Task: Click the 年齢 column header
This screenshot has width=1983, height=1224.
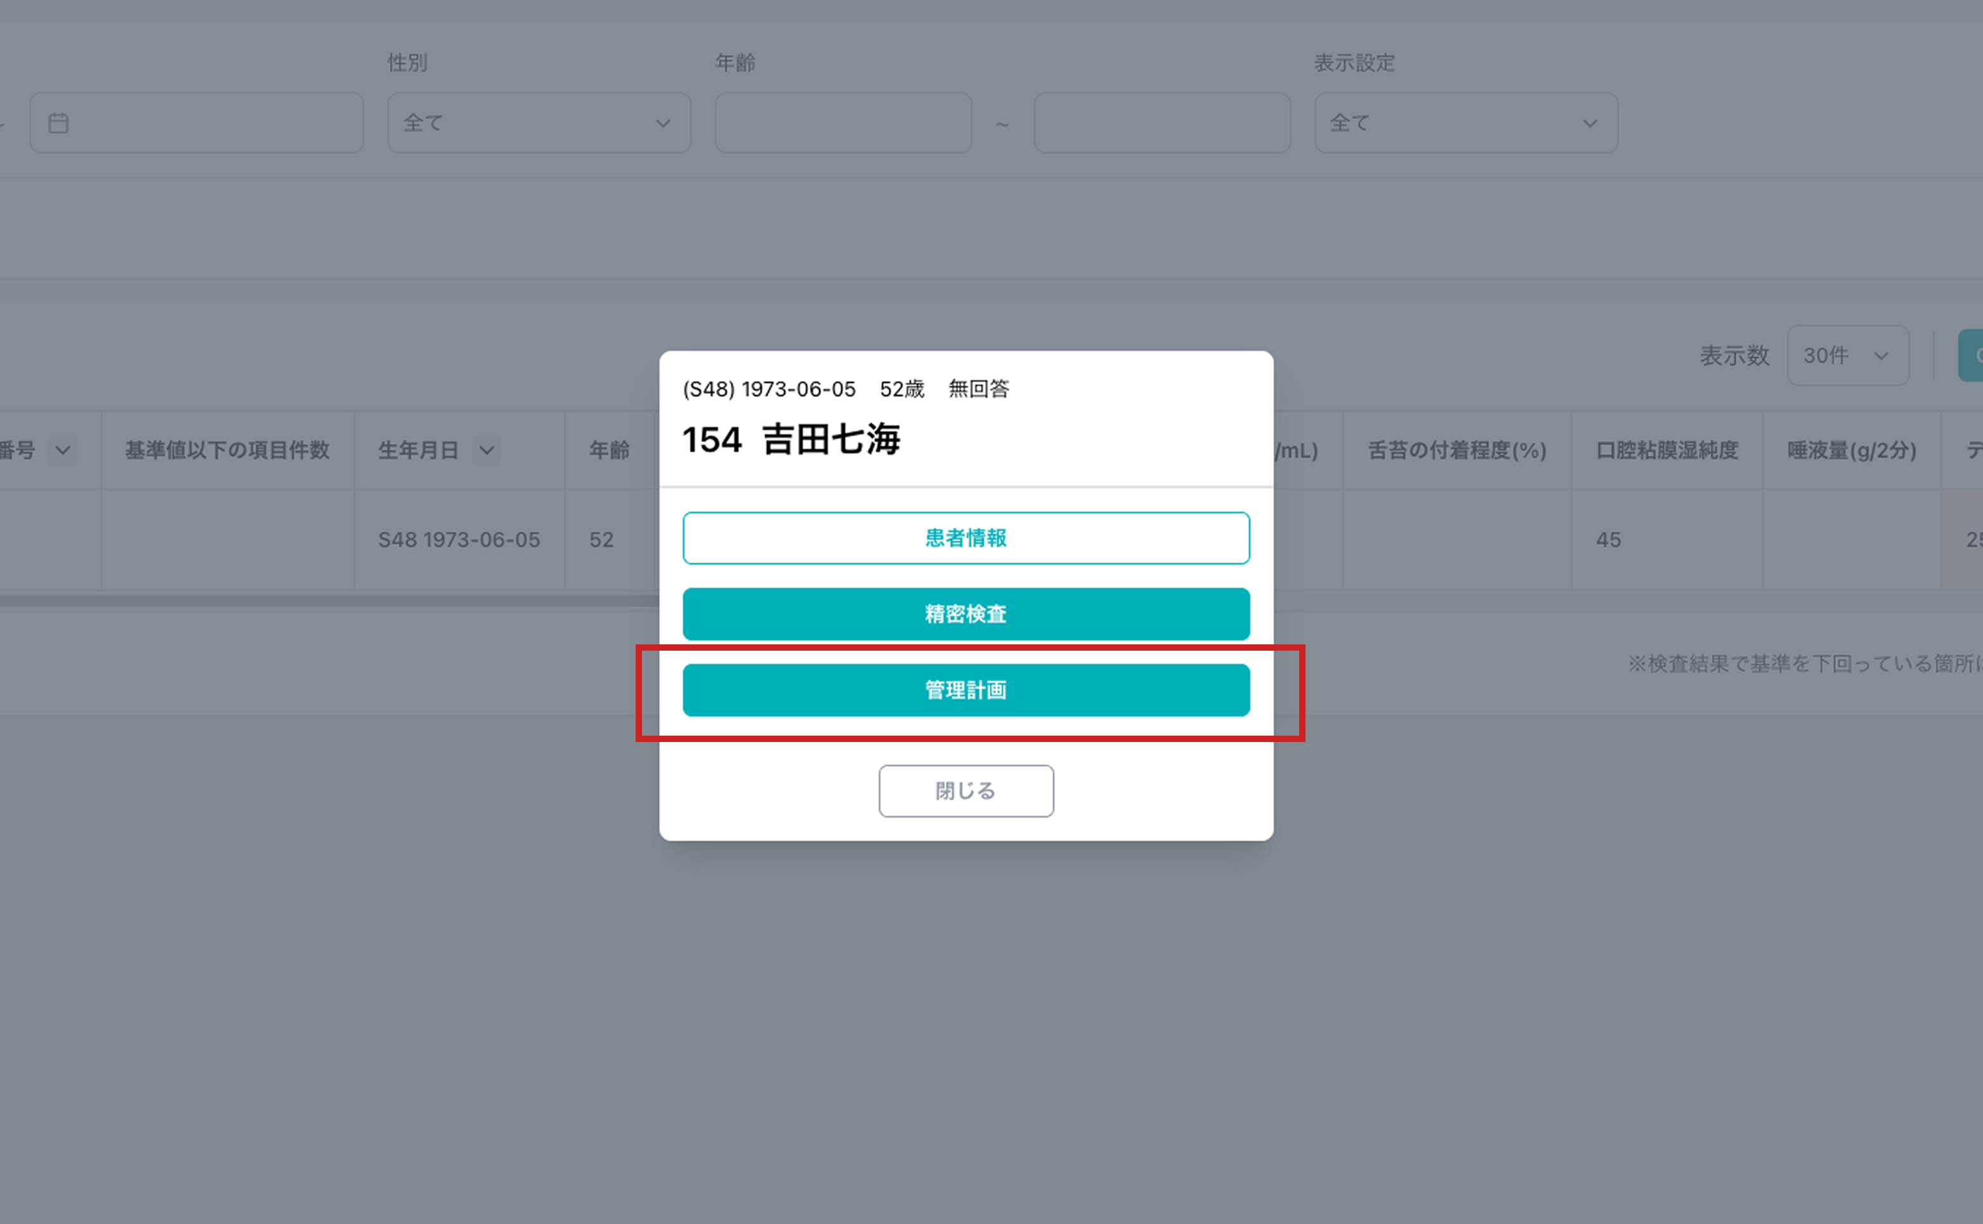Action: tap(609, 450)
